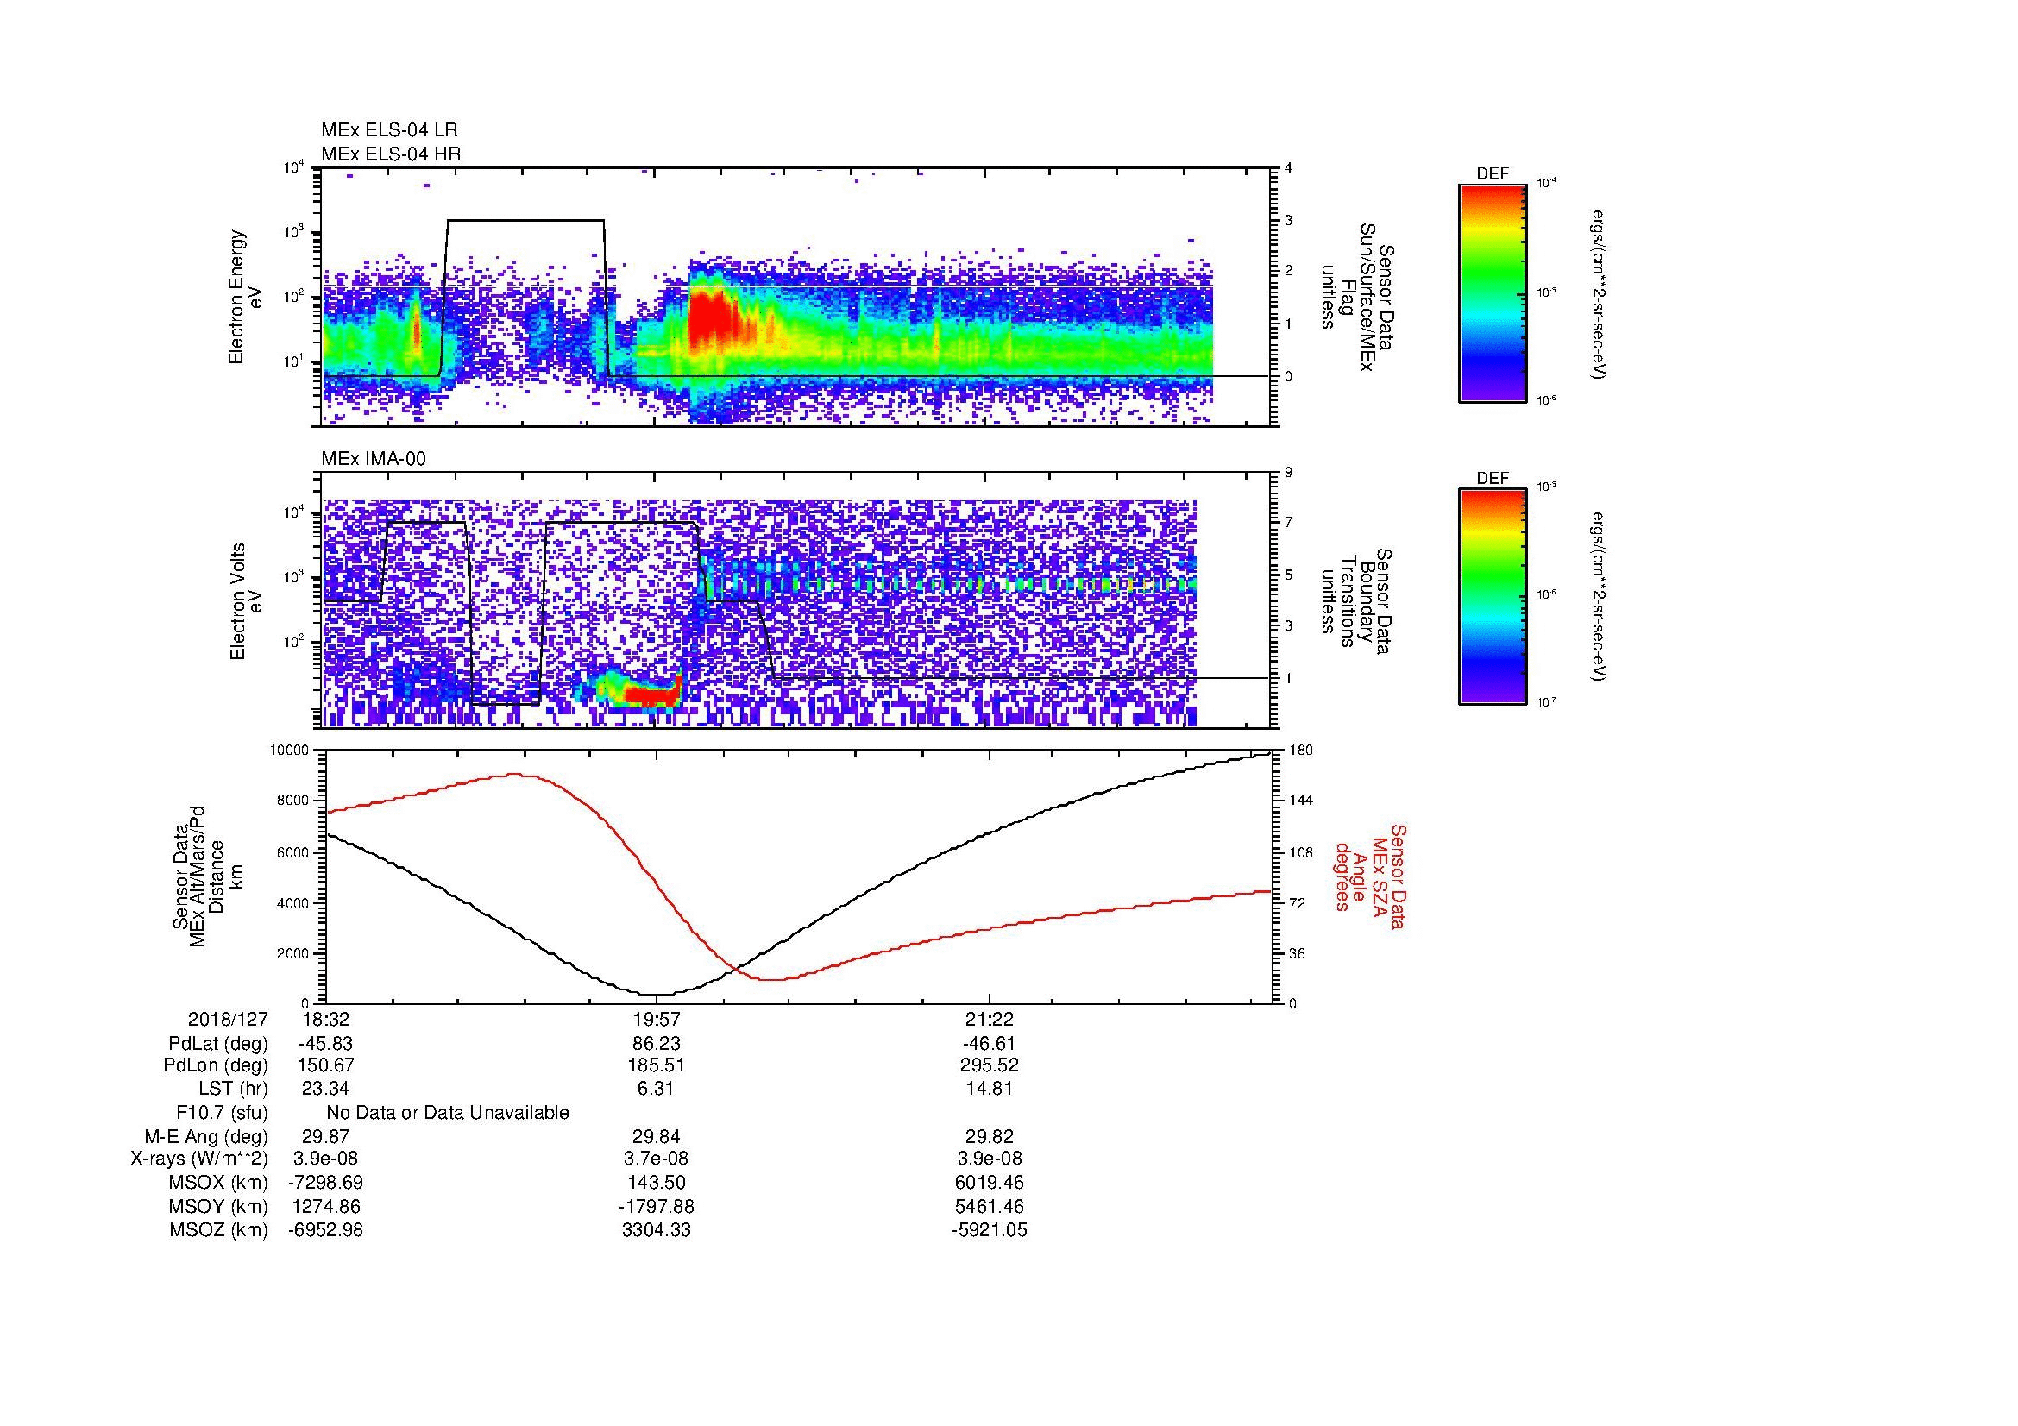Screen dimensions: 2018x1426
Task: Click the 'MSOX (km)' row label
Action: 219,1183
